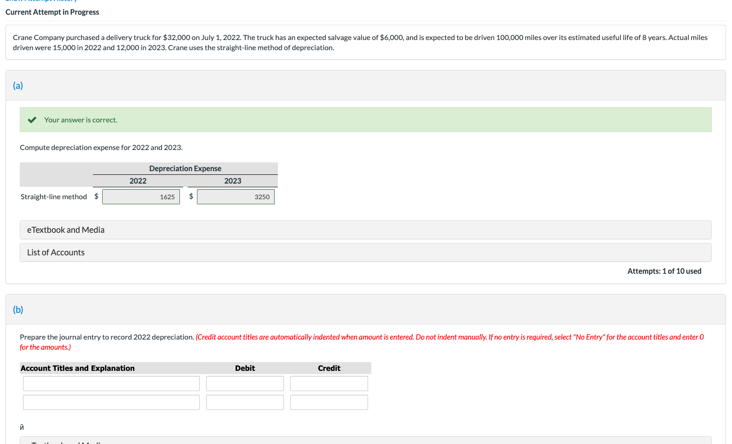Click the 2022 depreciation expense field showing 1625

[x=141, y=197]
